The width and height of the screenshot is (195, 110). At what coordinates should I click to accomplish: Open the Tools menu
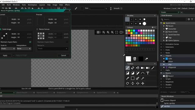click(x=24, y=5)
